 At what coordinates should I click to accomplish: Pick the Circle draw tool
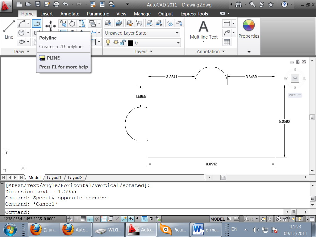pyautogui.click(x=21, y=32)
